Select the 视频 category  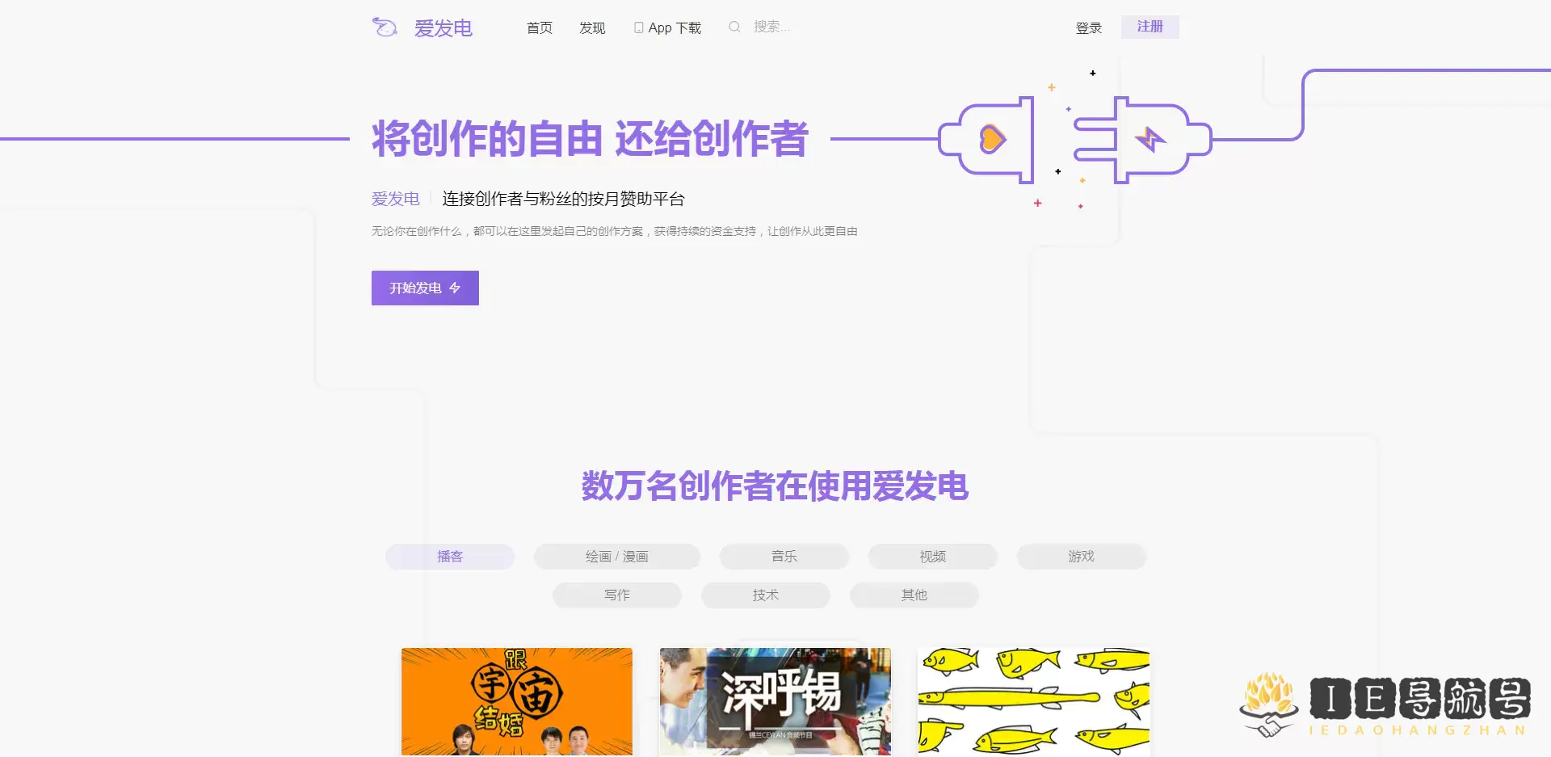pyautogui.click(x=931, y=556)
